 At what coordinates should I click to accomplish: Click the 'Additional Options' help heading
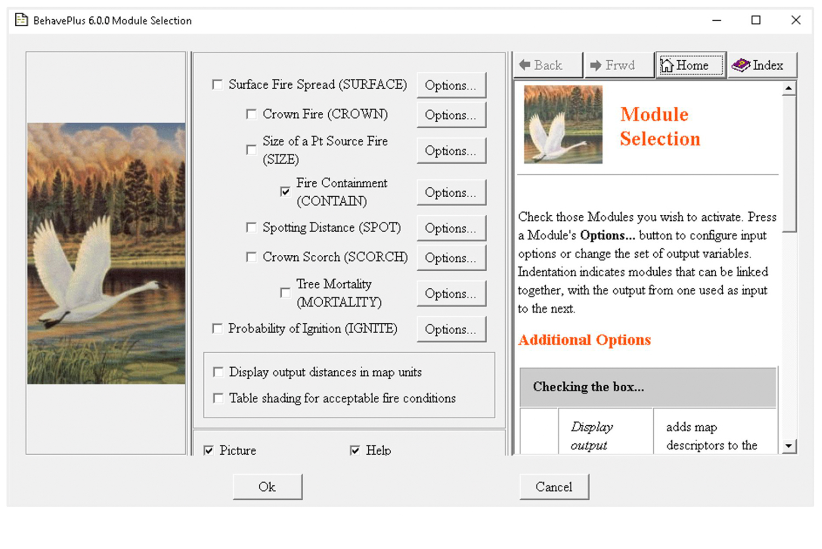pyautogui.click(x=585, y=340)
